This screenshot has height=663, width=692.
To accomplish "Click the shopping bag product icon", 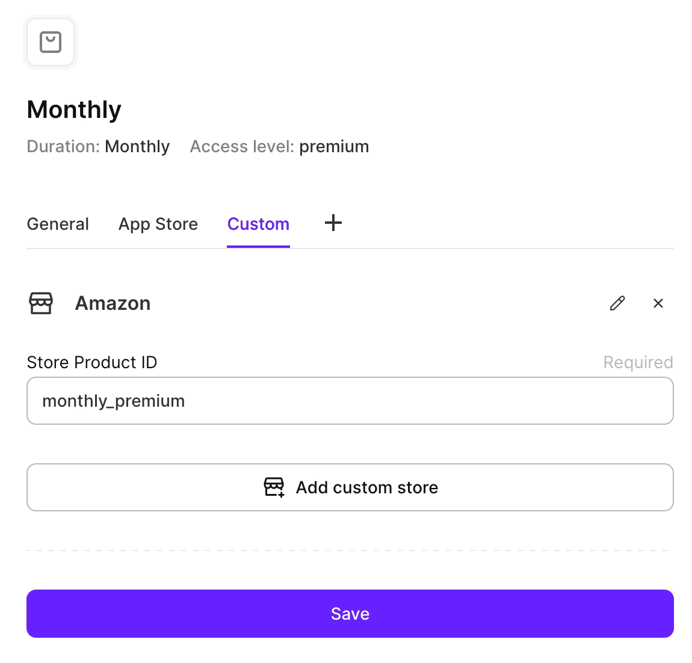I will tap(51, 42).
